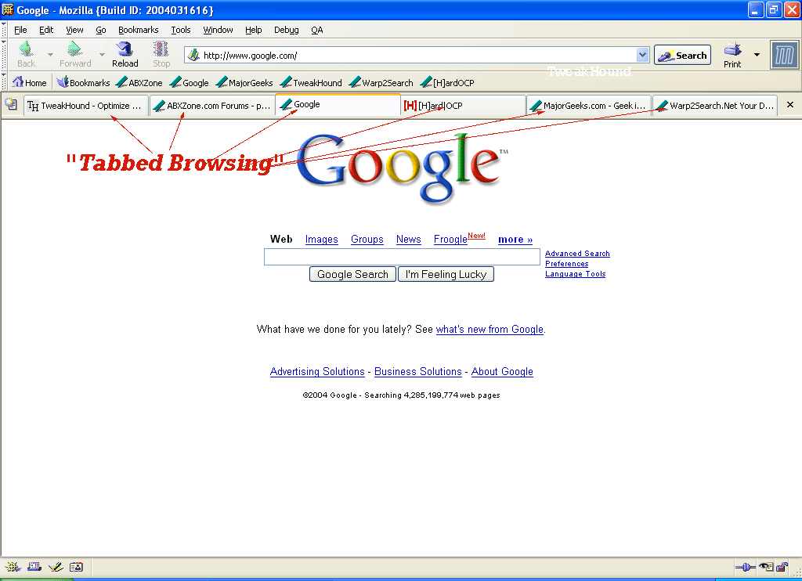Click the URL address field
802x581 pixels.
[418, 56]
